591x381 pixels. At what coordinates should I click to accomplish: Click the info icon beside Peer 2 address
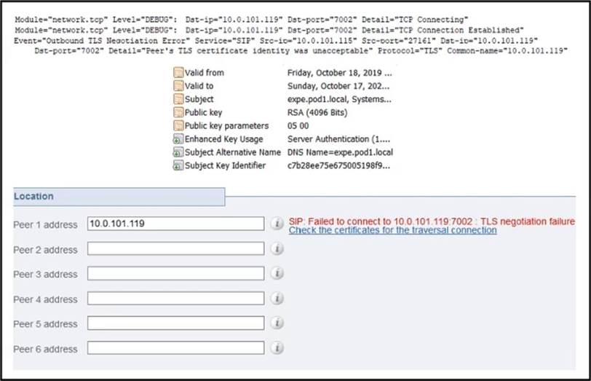click(x=277, y=249)
